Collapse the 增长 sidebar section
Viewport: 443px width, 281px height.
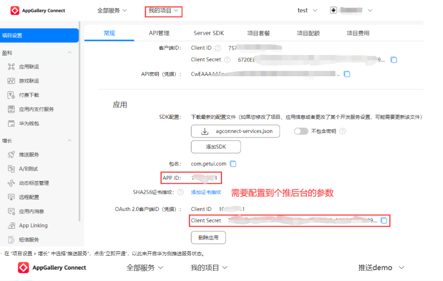70,140
